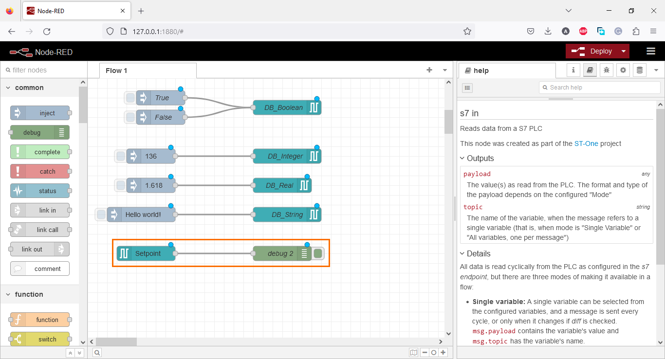665x359 pixels.
Task: Open the Node-RED main hamburger menu
Action: (x=651, y=51)
